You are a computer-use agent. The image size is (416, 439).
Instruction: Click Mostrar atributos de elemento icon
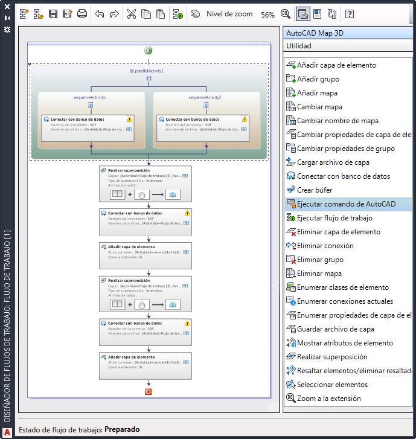[291, 343]
